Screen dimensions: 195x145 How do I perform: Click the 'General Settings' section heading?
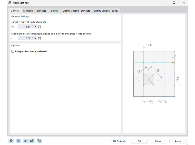point(20,16)
